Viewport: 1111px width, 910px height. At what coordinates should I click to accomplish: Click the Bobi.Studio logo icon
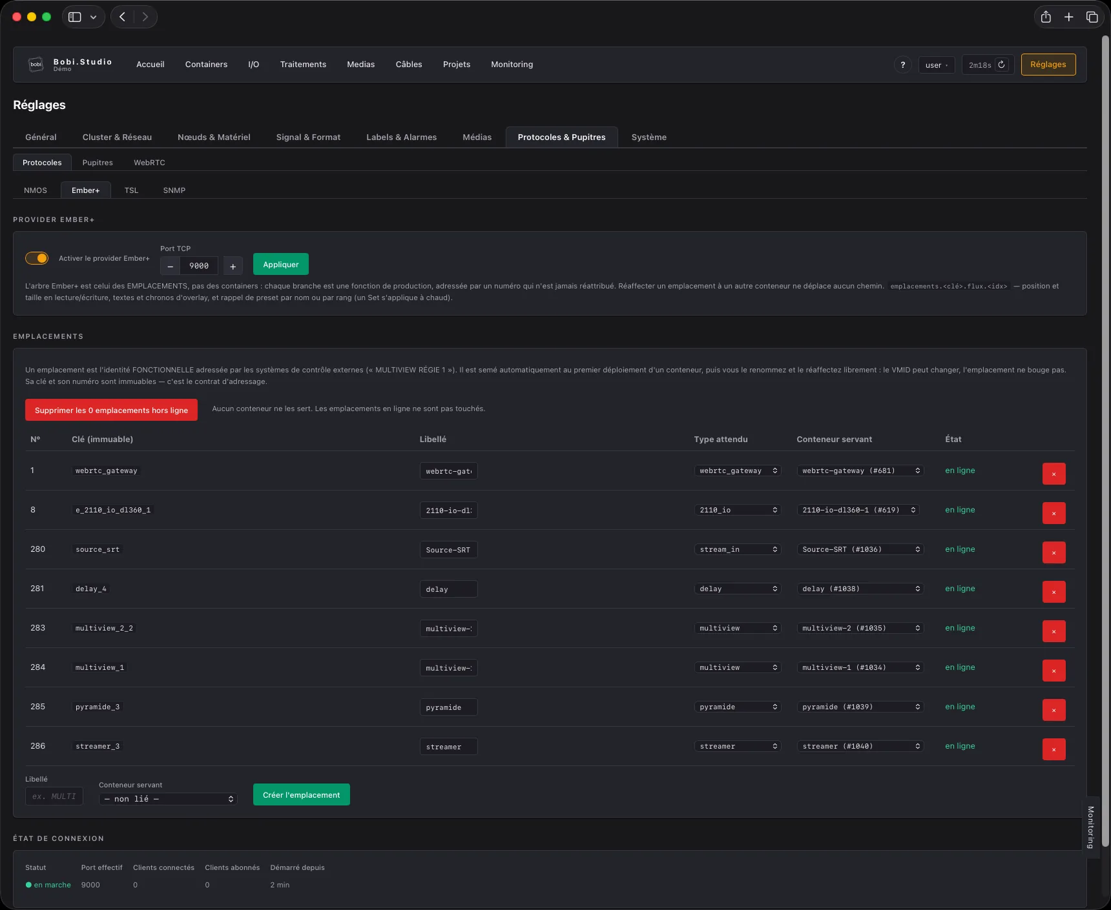(36, 64)
